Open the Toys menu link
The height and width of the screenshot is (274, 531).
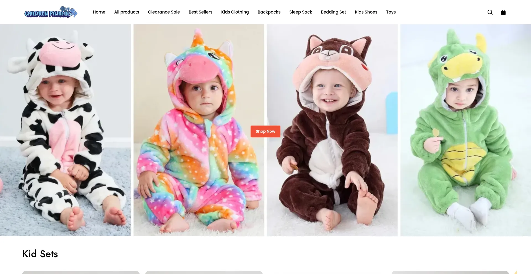(x=391, y=12)
